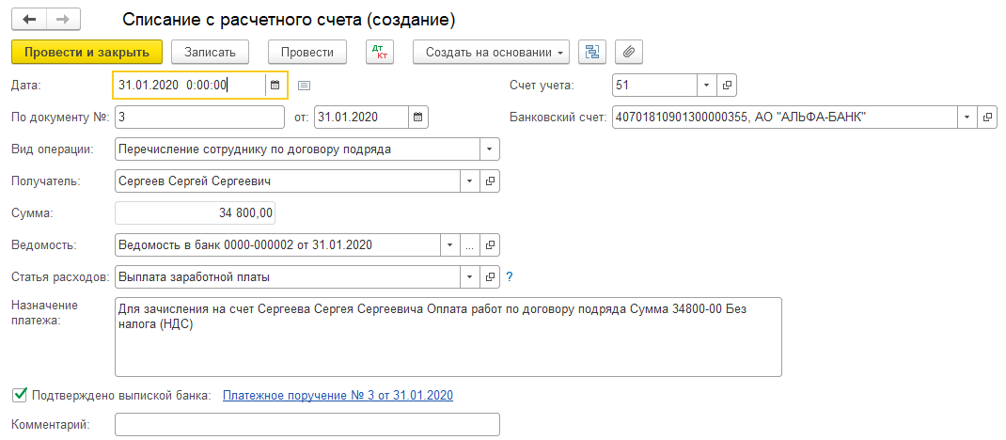
Task: Click the forward navigation arrow
Action: [x=63, y=19]
